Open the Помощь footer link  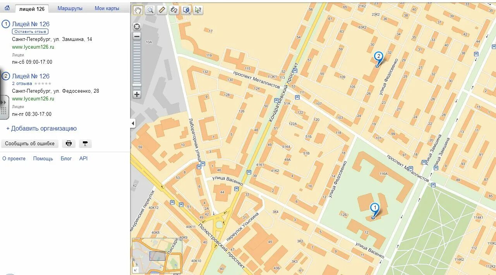point(43,159)
